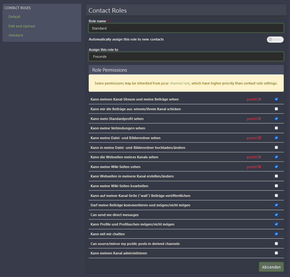This screenshot has width=290, height=277.
Task: Enable 'Kann meine Wiki-Seiten bearbeiten' checkbox
Action: tap(276, 186)
